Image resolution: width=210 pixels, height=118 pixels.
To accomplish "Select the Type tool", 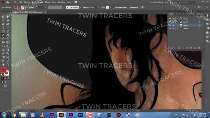I will click(3, 28).
